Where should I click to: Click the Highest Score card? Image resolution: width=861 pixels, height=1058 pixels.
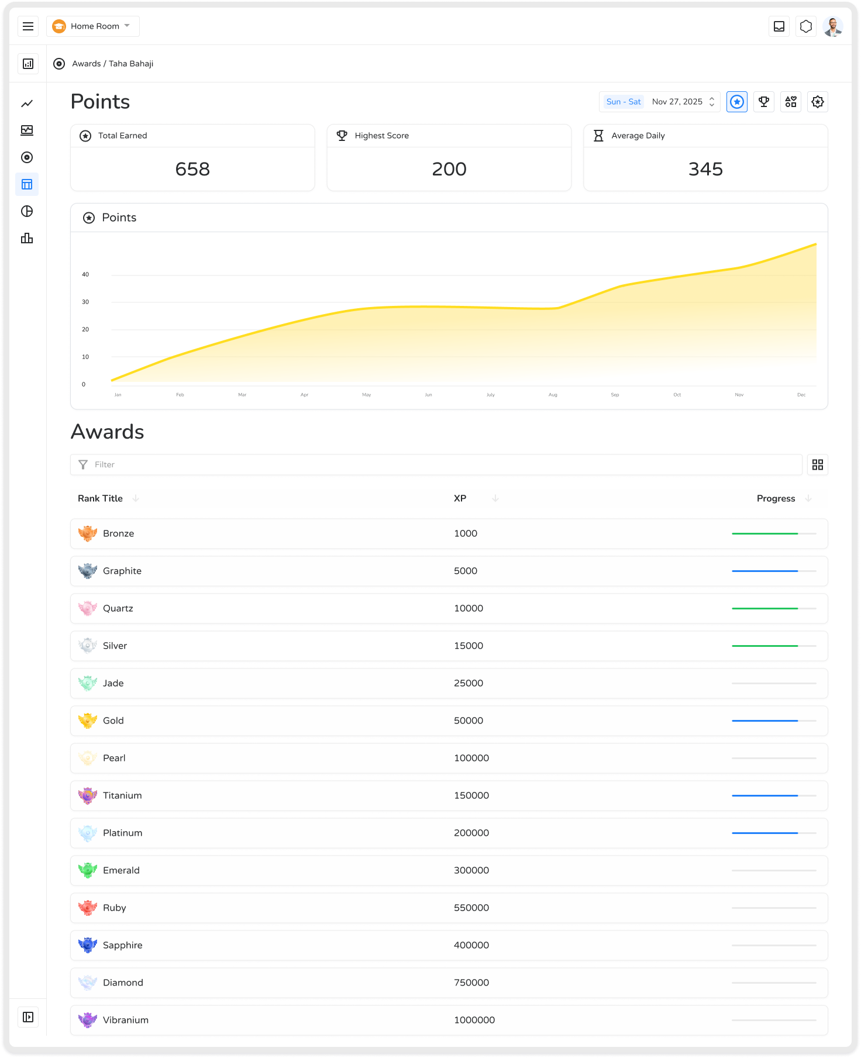(x=449, y=157)
